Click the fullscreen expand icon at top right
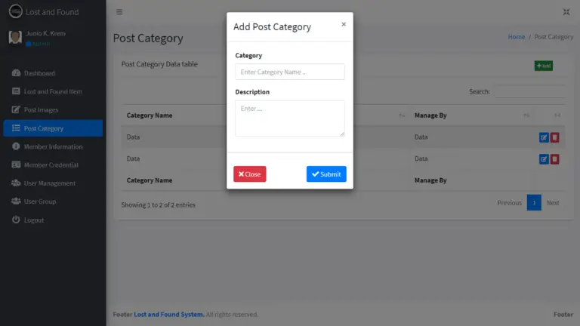 point(566,12)
